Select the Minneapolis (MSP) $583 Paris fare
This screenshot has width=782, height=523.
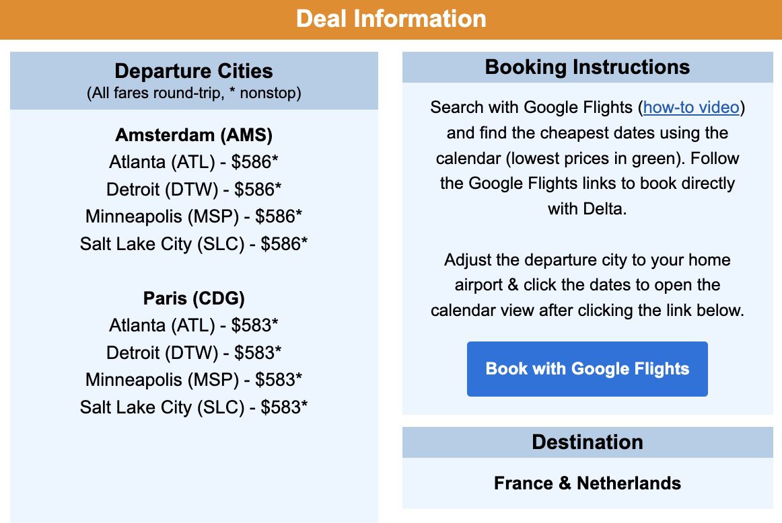[x=193, y=379]
